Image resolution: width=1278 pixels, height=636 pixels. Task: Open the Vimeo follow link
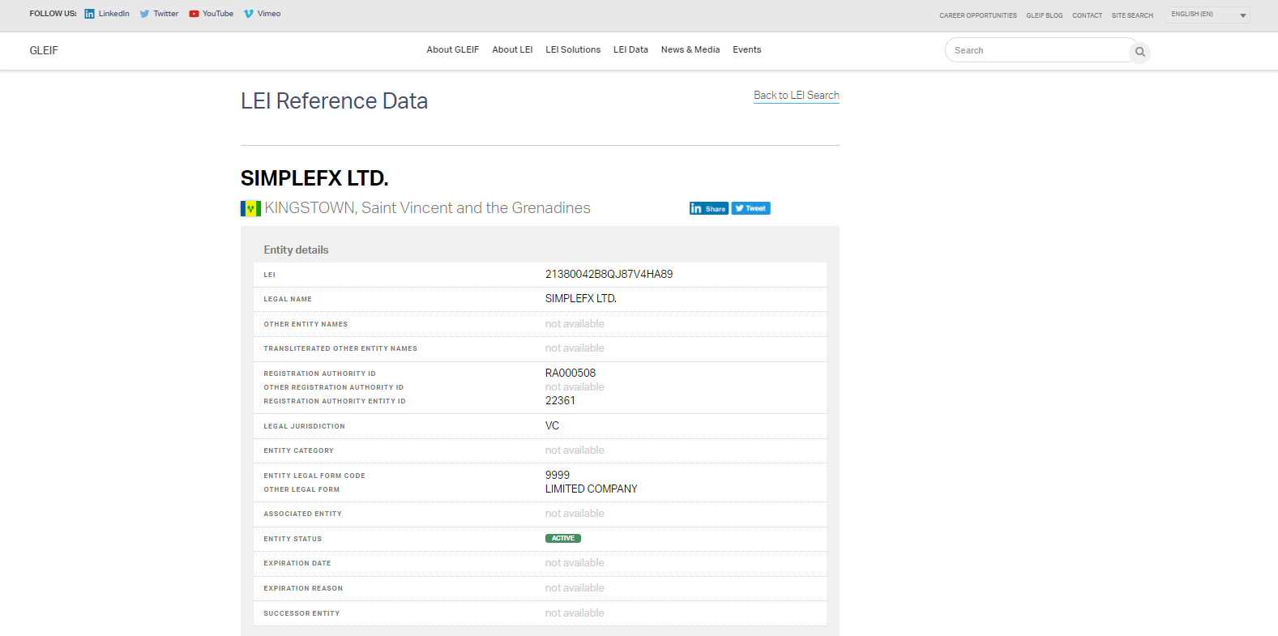(x=262, y=14)
